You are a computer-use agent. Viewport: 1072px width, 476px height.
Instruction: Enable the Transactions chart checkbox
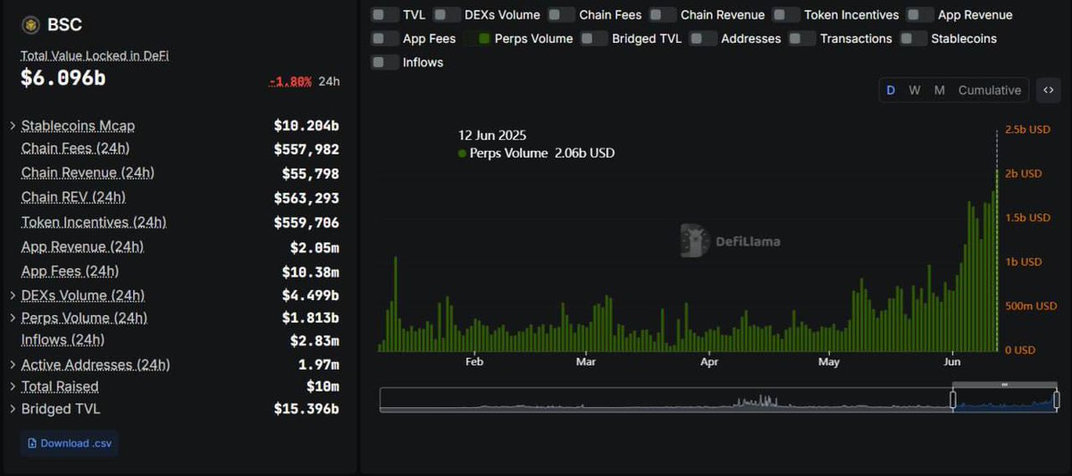pos(802,38)
